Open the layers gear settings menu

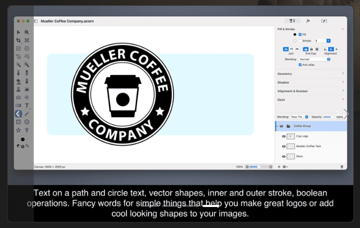285,167
